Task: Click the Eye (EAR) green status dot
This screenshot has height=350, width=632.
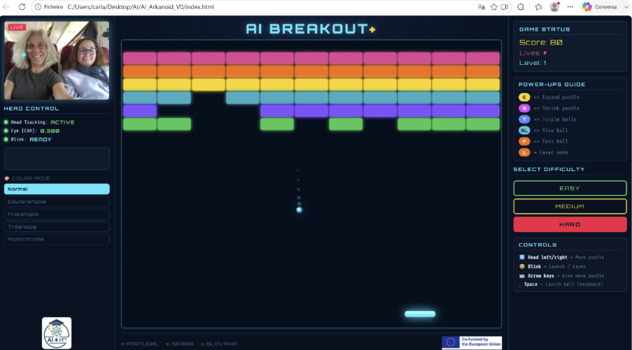Action: (x=6, y=131)
